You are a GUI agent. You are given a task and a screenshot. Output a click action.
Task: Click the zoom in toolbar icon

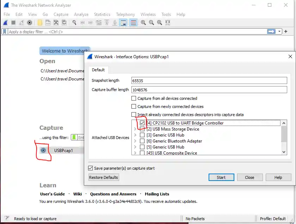coord(143,23)
